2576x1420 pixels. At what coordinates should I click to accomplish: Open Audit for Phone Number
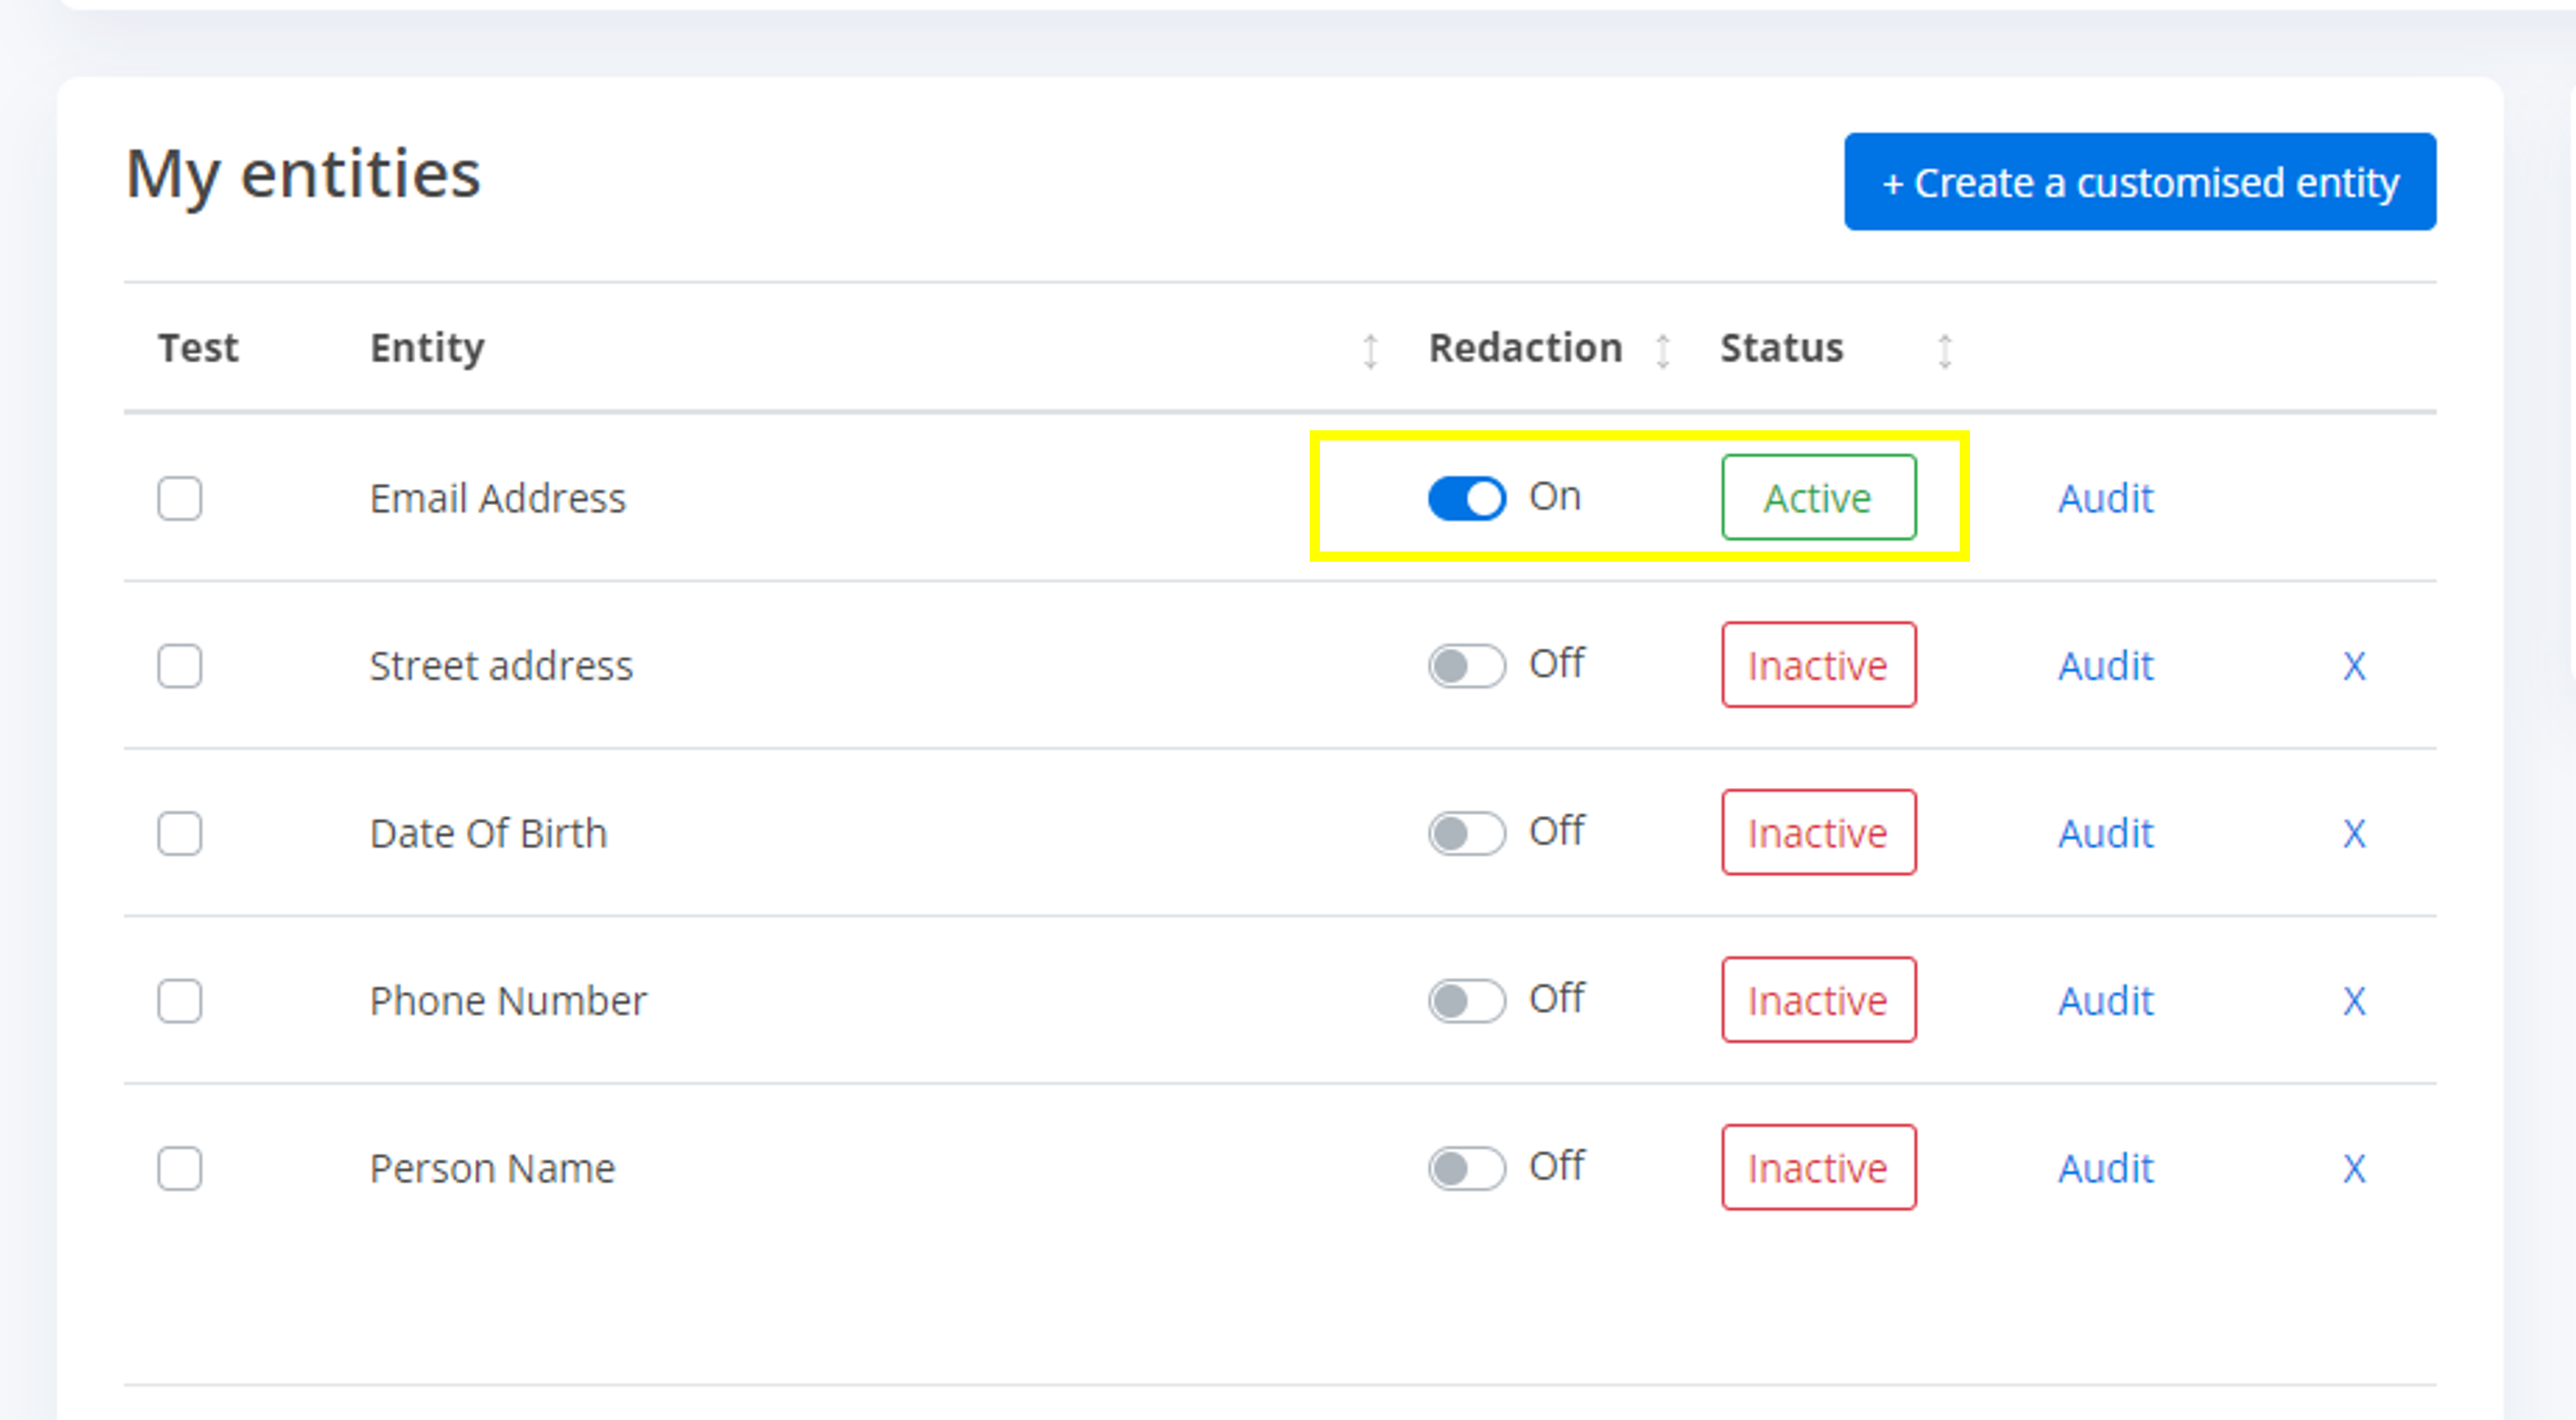click(2105, 1000)
